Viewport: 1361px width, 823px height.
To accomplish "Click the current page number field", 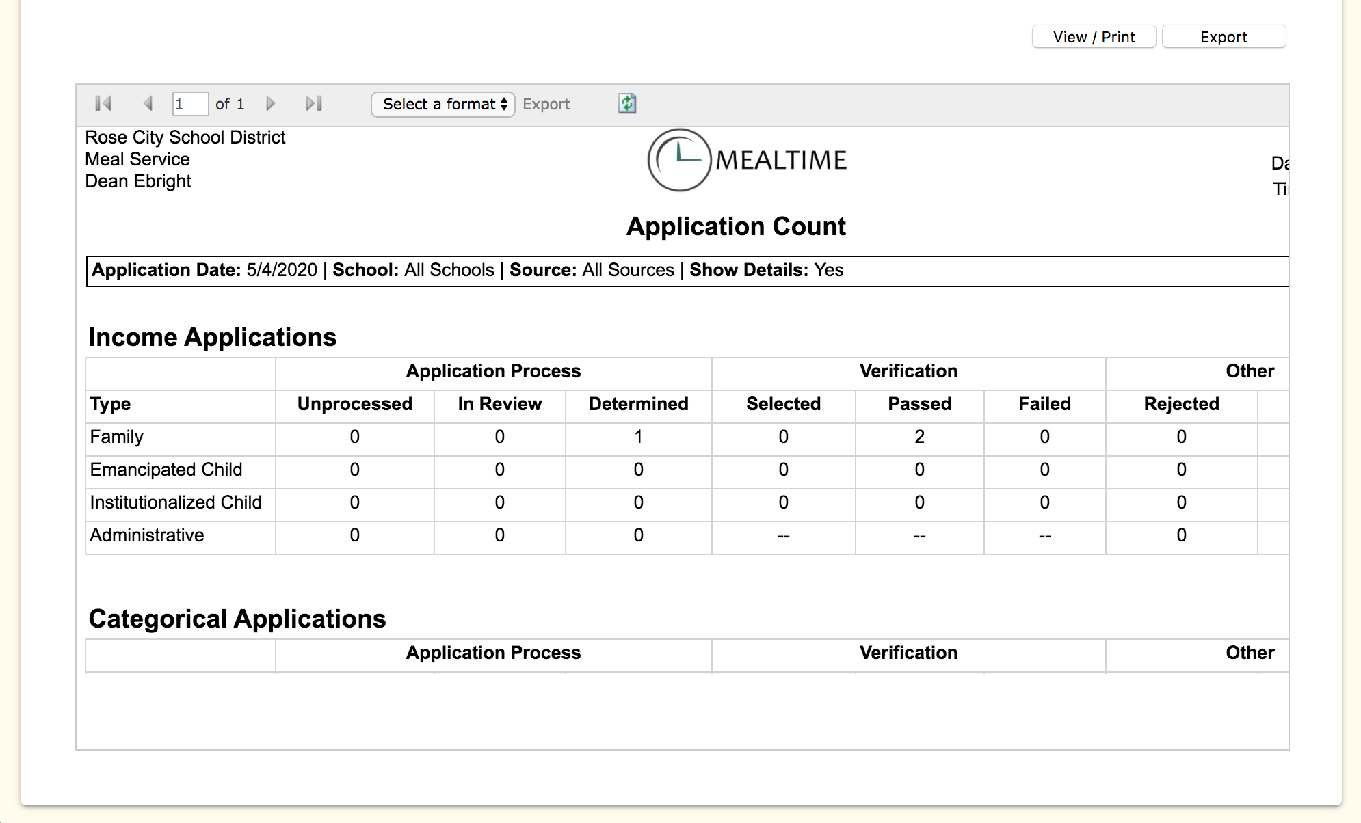I will 189,104.
